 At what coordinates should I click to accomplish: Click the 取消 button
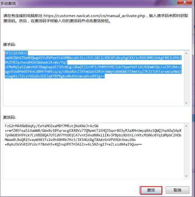click(177, 190)
